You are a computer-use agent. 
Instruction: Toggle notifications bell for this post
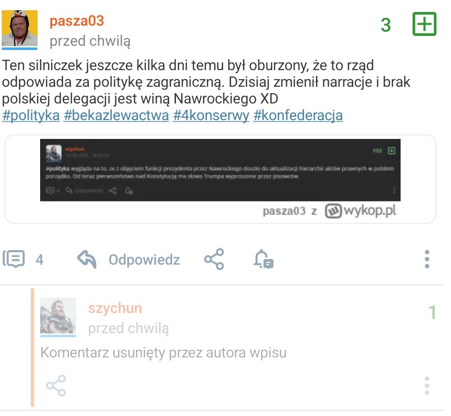coord(264,259)
